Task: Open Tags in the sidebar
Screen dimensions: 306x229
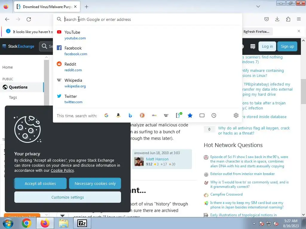Action: (13, 98)
